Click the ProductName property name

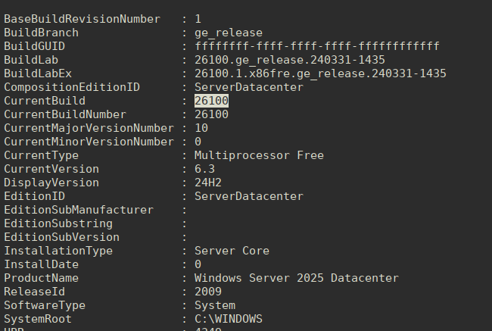(x=41, y=278)
